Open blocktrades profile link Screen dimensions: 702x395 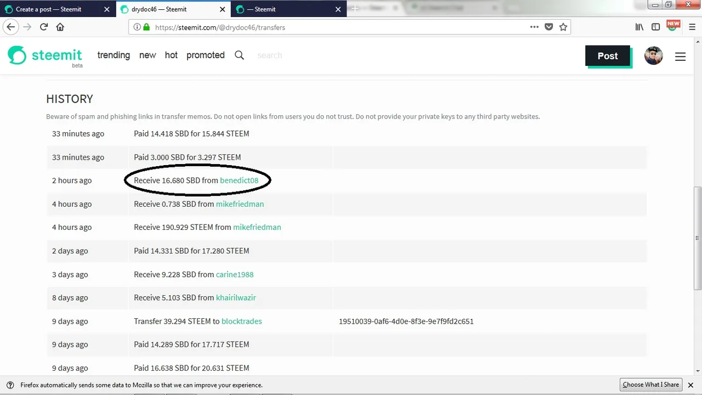tap(242, 321)
